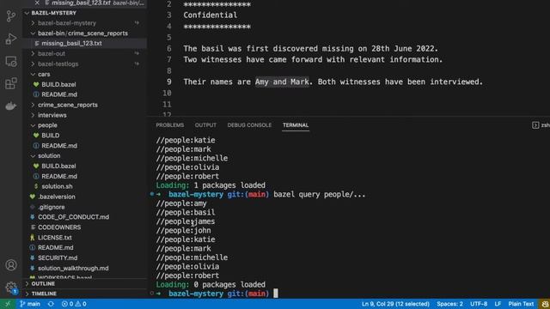Click the terminal prompt cursor
Image resolution: width=550 pixels, height=309 pixels.
click(x=276, y=294)
